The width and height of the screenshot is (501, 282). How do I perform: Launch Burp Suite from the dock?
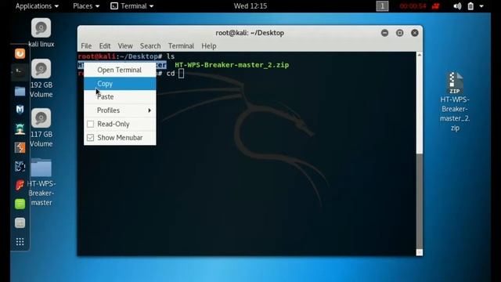20,147
